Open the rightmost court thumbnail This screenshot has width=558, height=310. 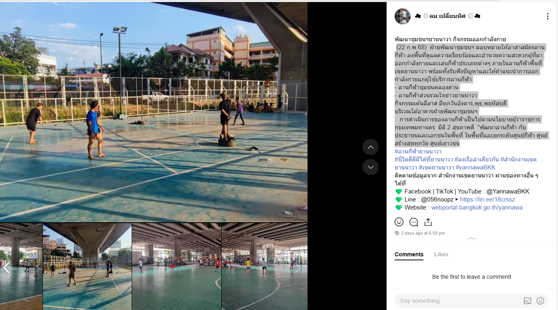click(x=264, y=266)
